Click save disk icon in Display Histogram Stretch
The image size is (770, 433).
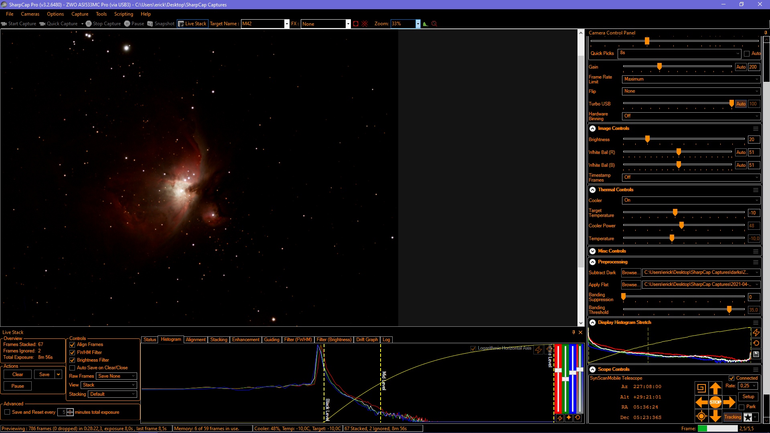pyautogui.click(x=756, y=354)
